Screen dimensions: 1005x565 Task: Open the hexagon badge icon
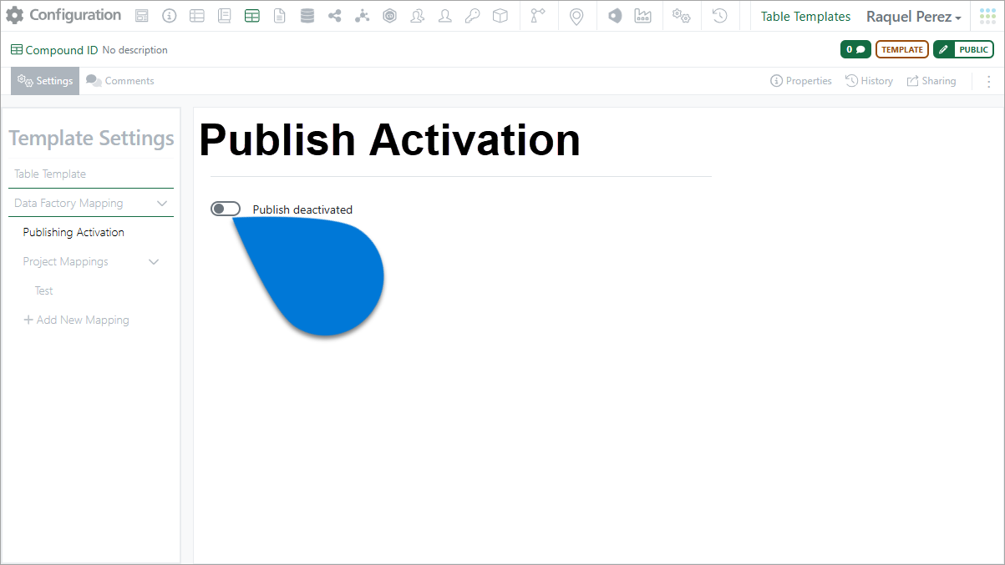coord(389,16)
